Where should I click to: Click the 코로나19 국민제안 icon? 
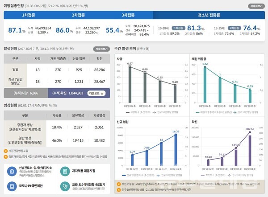tap(11, 185)
